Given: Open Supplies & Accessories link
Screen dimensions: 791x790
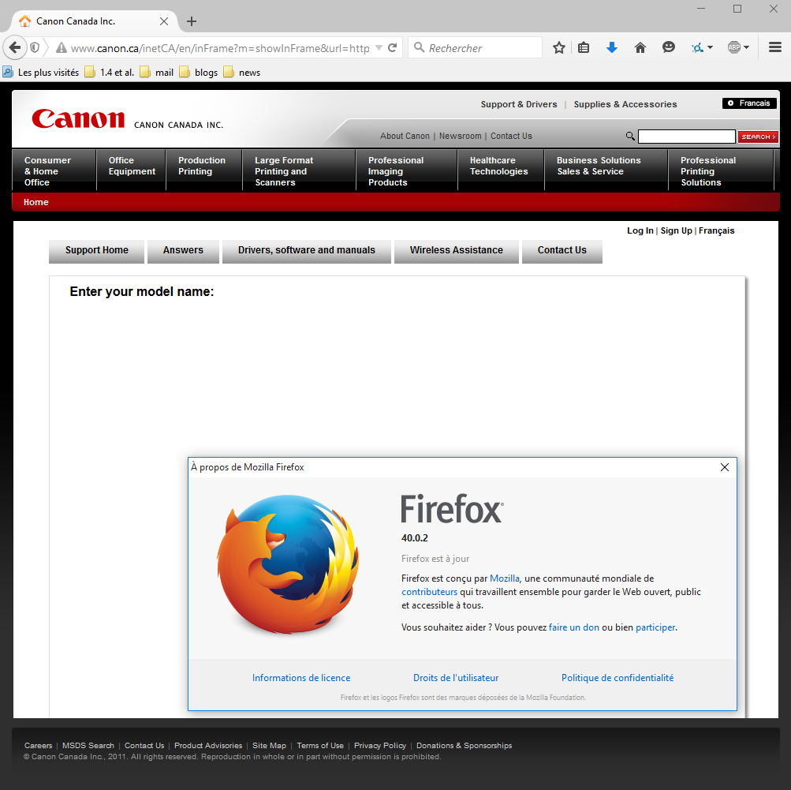Looking at the screenshot, I should pyautogui.click(x=625, y=104).
